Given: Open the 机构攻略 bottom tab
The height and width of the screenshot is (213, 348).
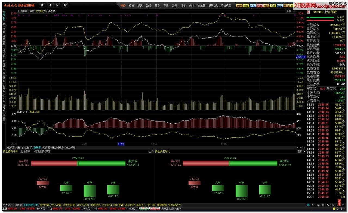Looking at the screenshot, I should click(x=45, y=205).
